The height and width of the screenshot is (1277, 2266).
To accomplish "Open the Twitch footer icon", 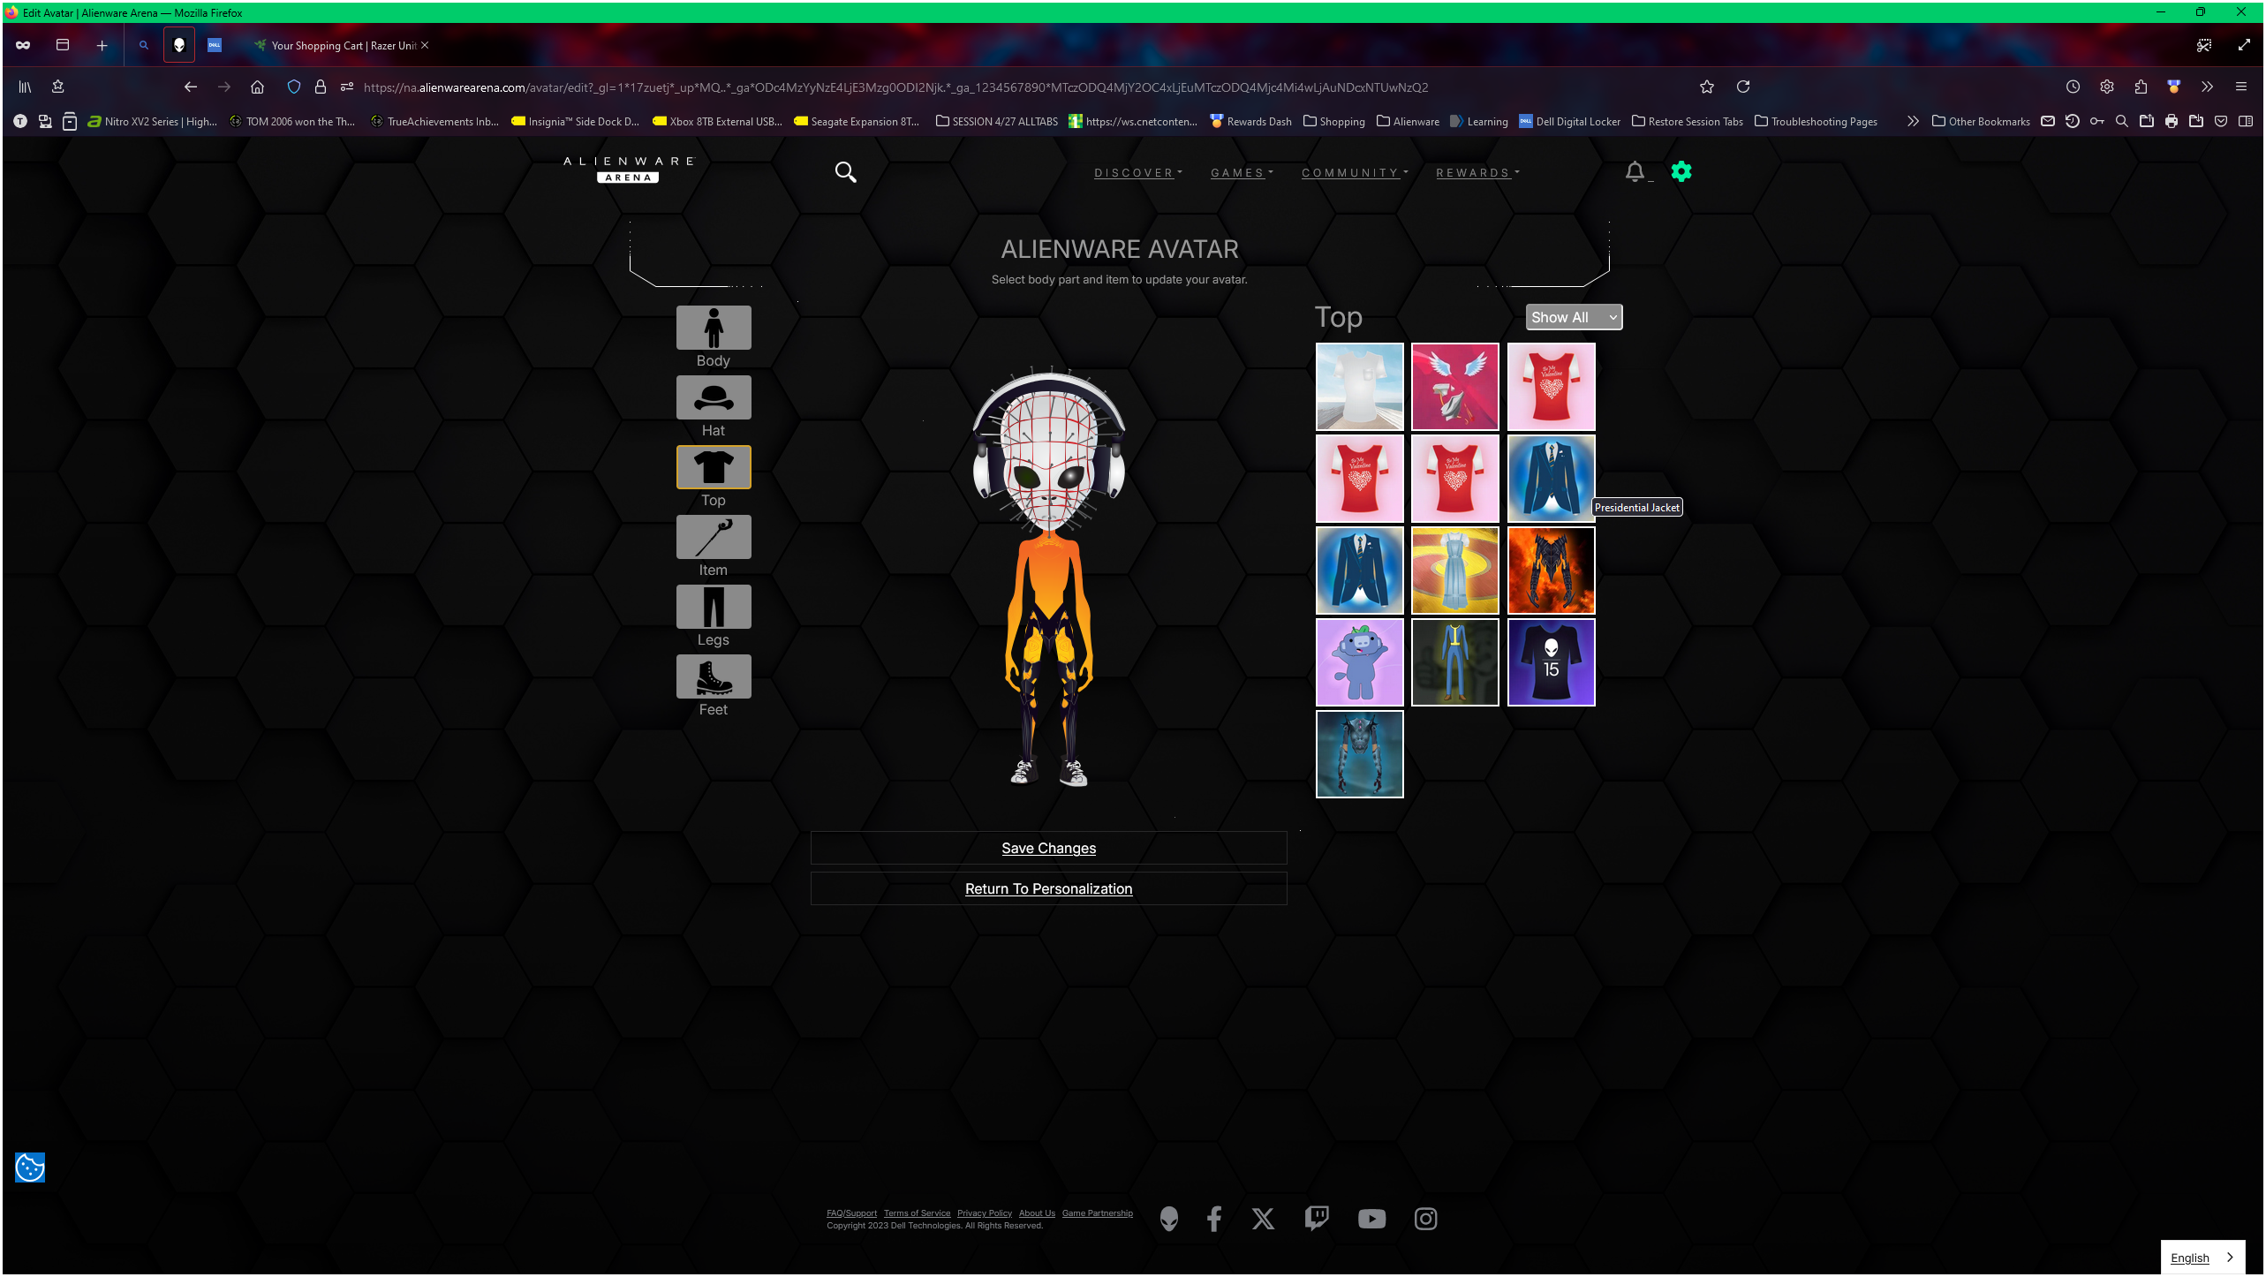I will (1316, 1219).
